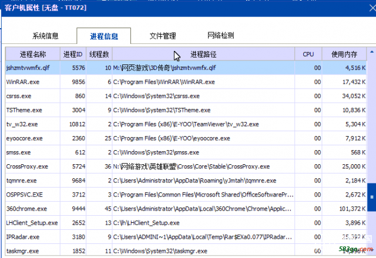376x258 pixels.
Task: Open the 网络检测 tab
Action: 221,36
